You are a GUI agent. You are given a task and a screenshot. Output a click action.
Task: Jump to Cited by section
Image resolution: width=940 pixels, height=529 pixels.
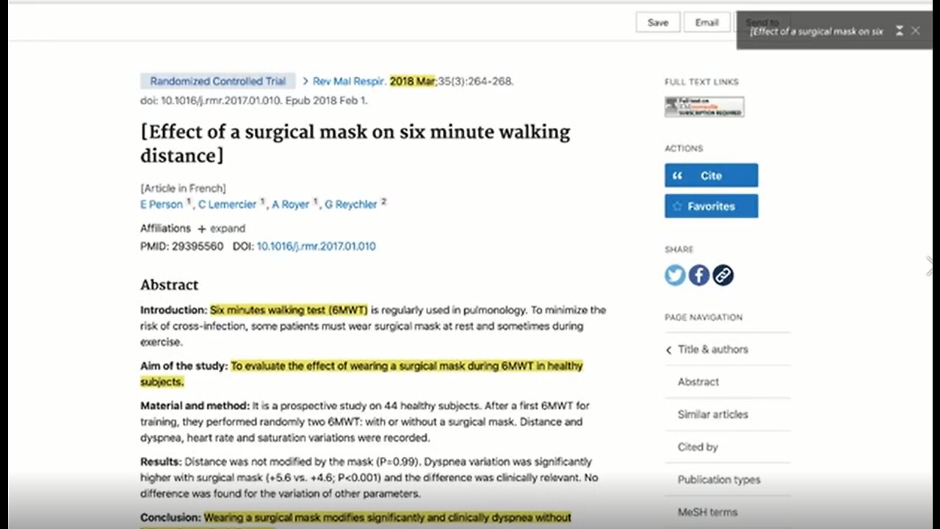[698, 447]
